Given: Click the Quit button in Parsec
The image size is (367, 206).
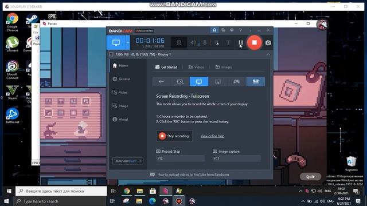Looking at the screenshot, I should 310,177.
